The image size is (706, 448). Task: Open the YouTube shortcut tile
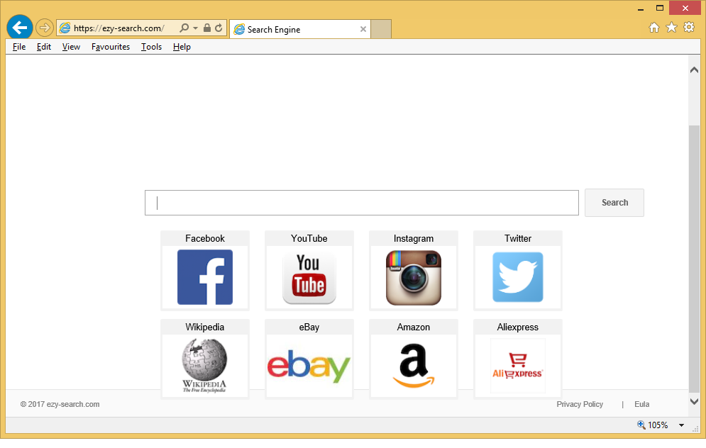pos(309,277)
